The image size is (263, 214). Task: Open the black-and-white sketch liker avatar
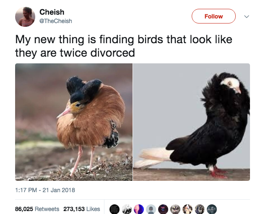click(127, 209)
